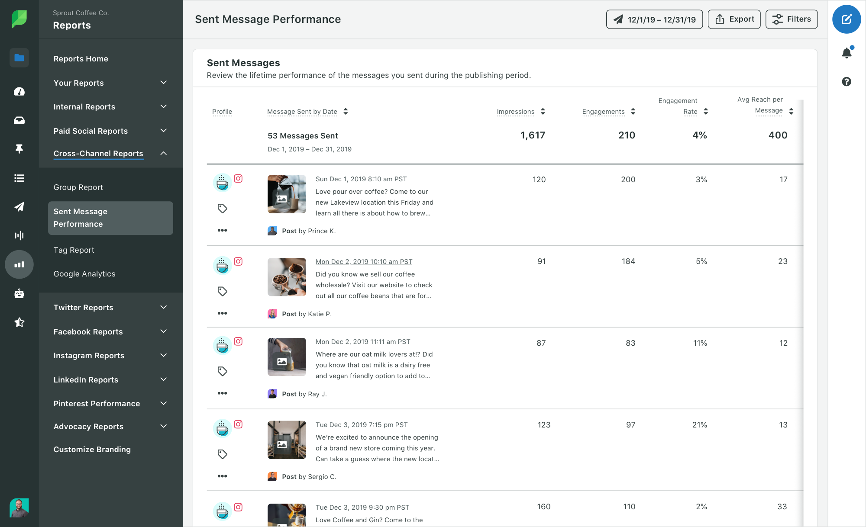Toggle sort order on Engagement Rate column
The width and height of the screenshot is (866, 527).
coord(706,111)
